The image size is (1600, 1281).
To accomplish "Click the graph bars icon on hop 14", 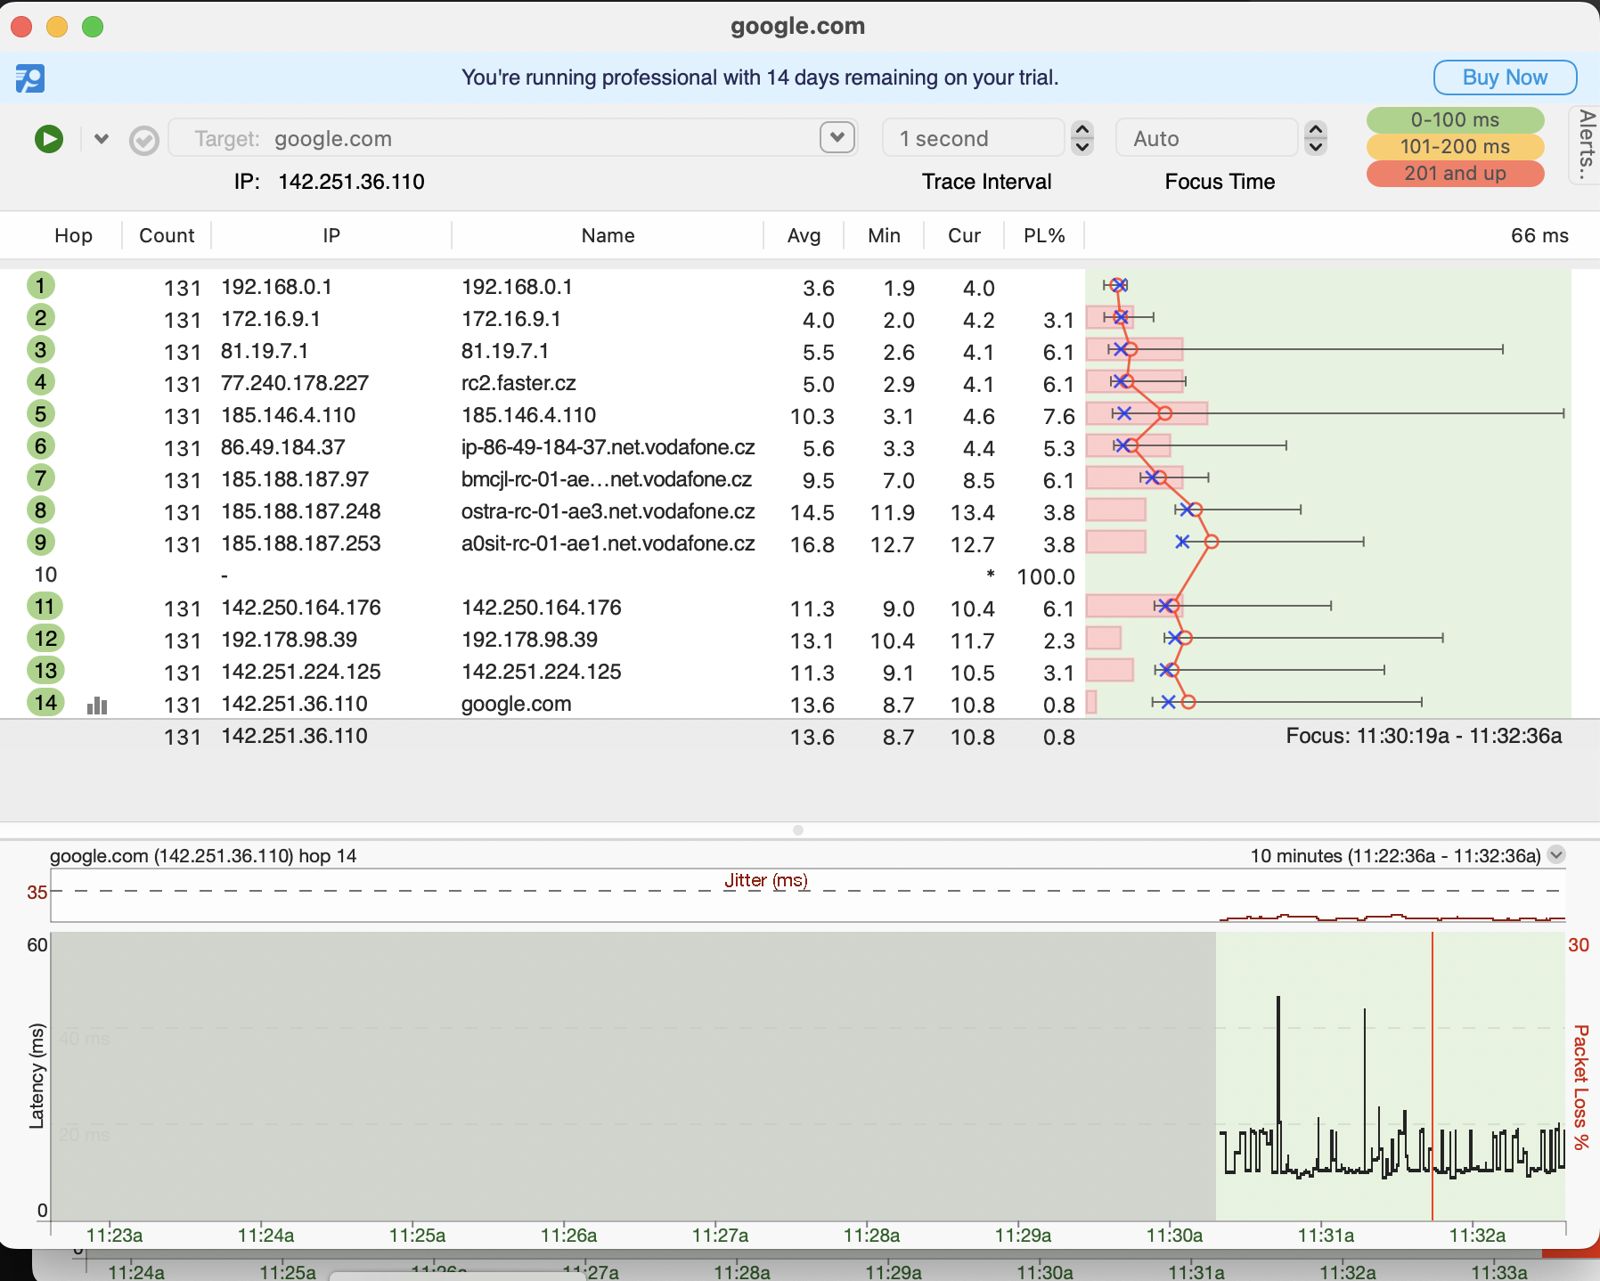I will 97,706.
